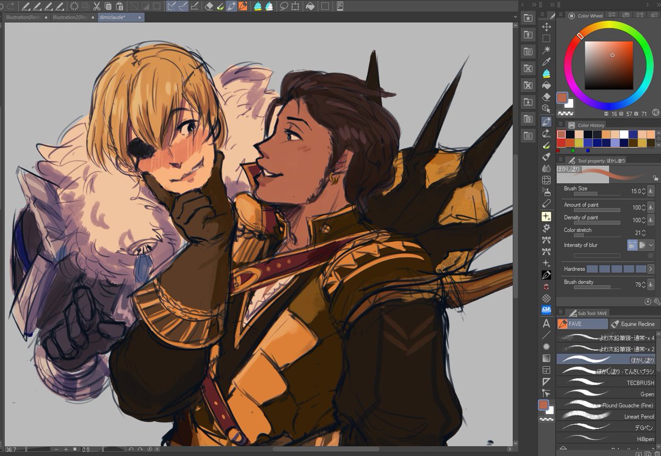
Task: Expand Hardness options arrow
Action: pyautogui.click(x=651, y=269)
